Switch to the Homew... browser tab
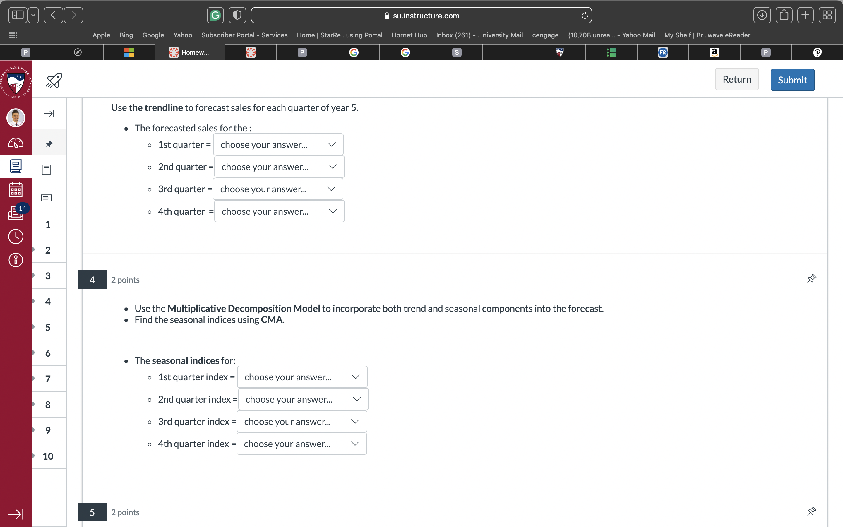The image size is (843, 527). (190, 52)
